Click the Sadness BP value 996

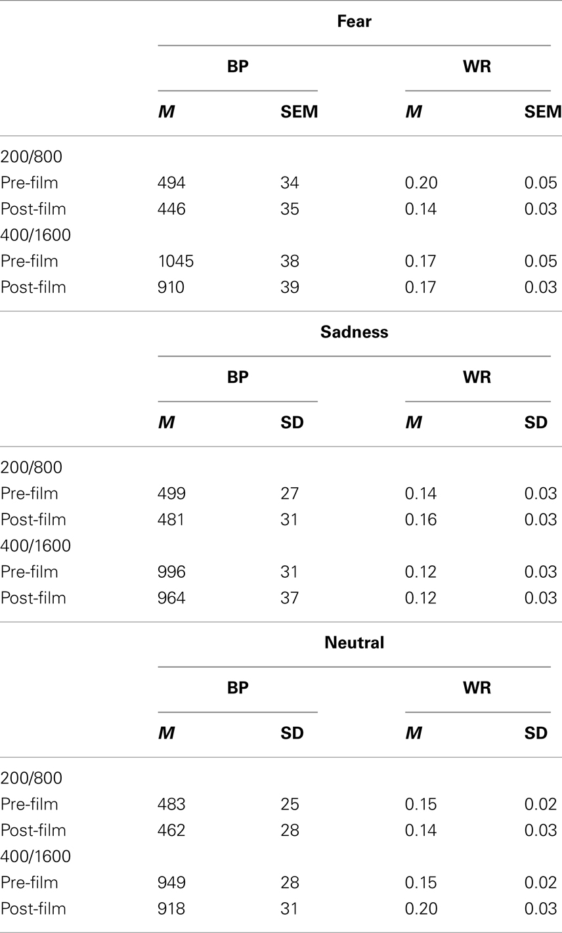coord(171,572)
